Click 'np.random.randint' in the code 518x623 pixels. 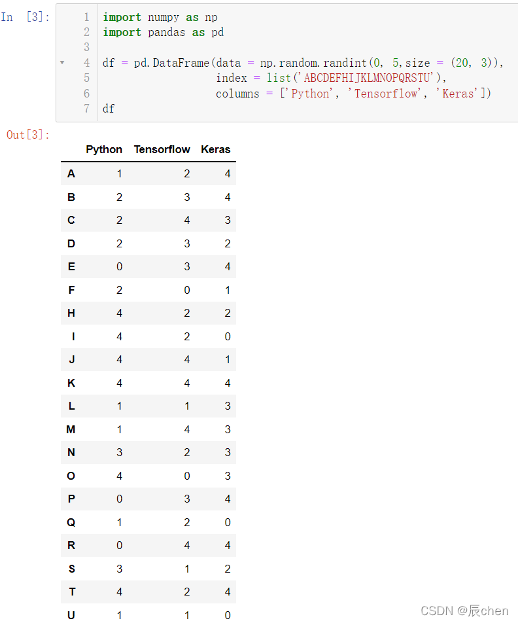coord(313,63)
